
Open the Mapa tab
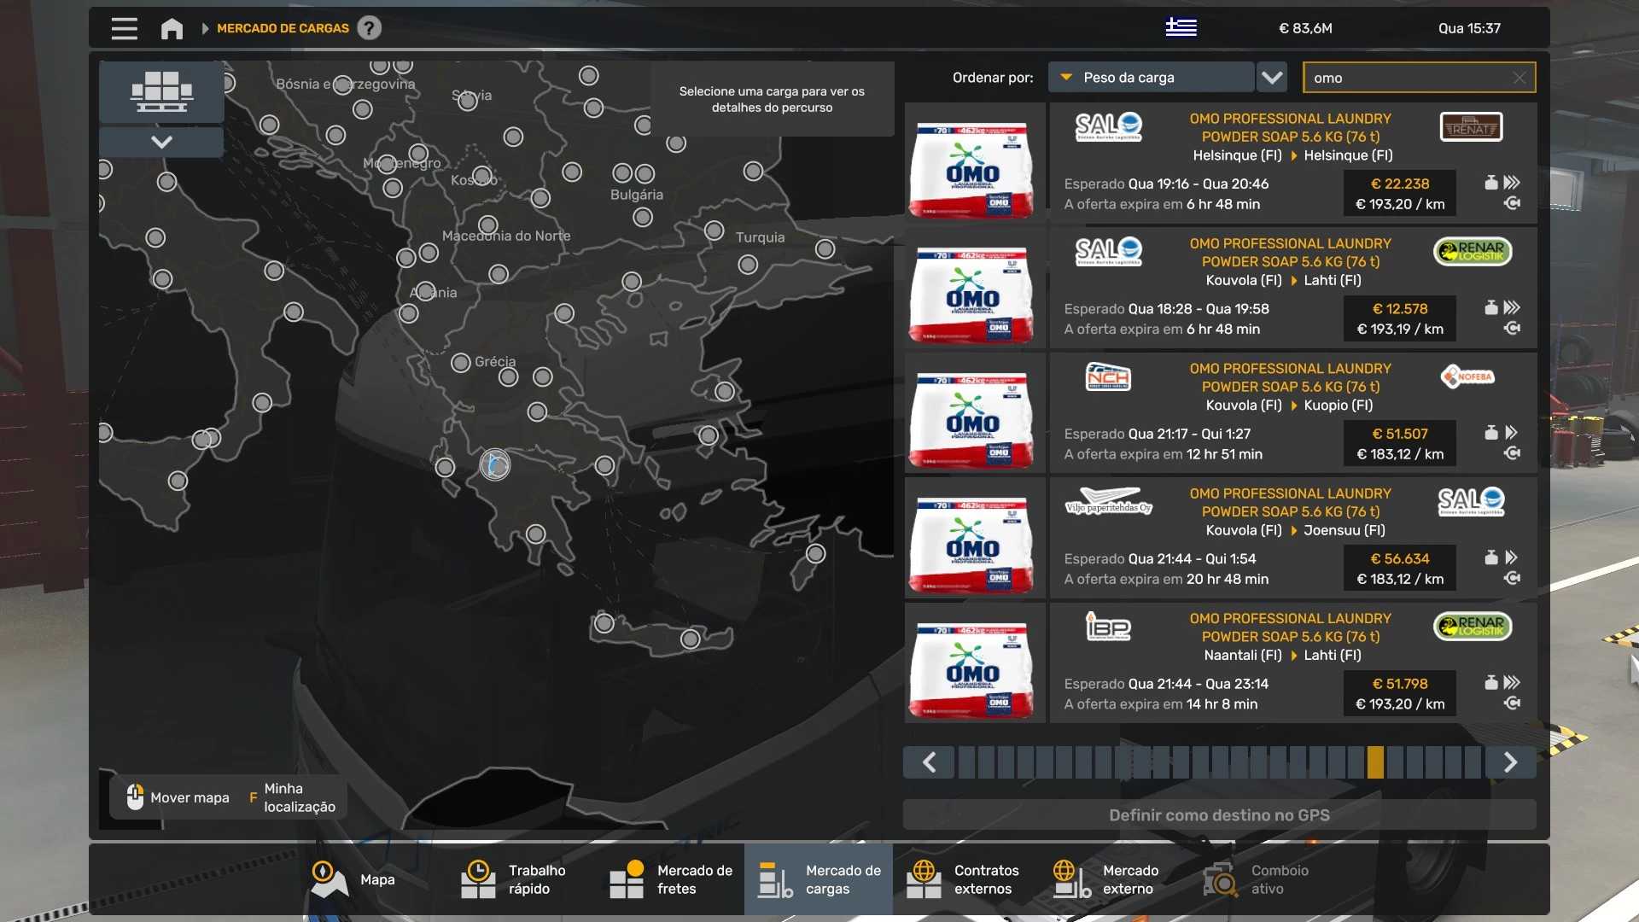[353, 880]
